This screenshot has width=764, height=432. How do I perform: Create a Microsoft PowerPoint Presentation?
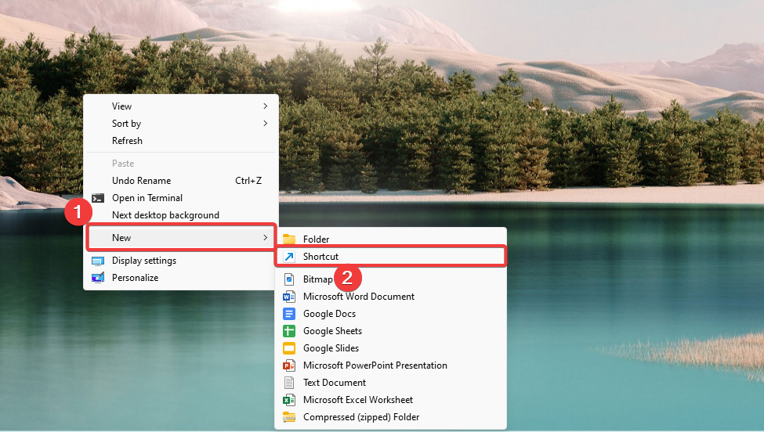pos(390,365)
